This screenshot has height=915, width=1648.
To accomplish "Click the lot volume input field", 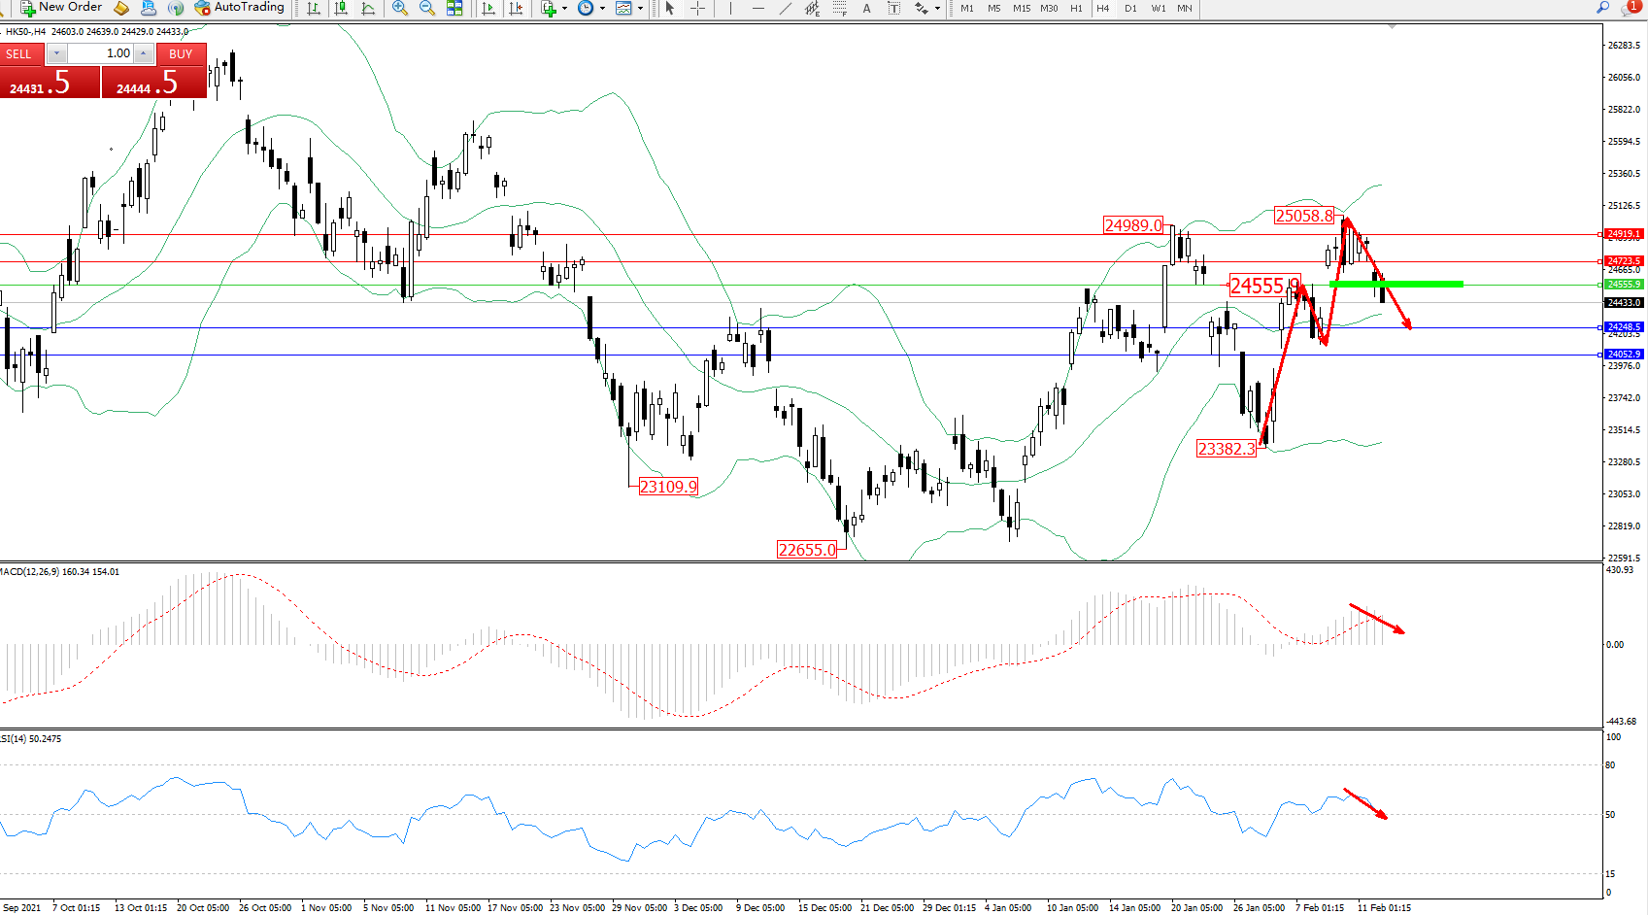I will (101, 53).
